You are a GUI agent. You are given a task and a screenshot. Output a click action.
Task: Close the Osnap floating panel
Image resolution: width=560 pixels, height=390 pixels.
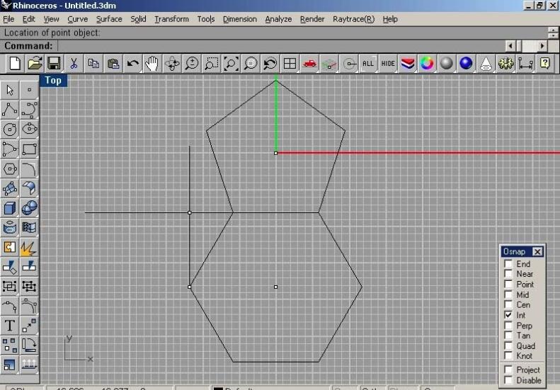click(537, 252)
